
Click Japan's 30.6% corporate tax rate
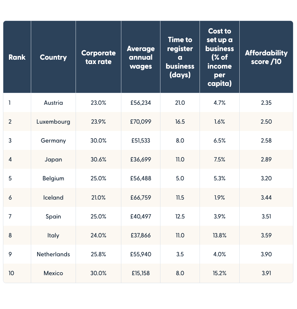(98, 159)
